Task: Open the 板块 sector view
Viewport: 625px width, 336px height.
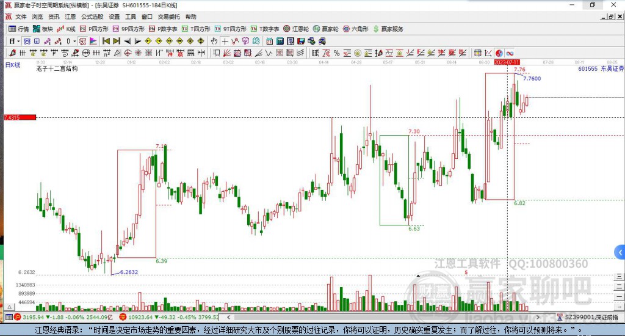Action: pos(43,29)
